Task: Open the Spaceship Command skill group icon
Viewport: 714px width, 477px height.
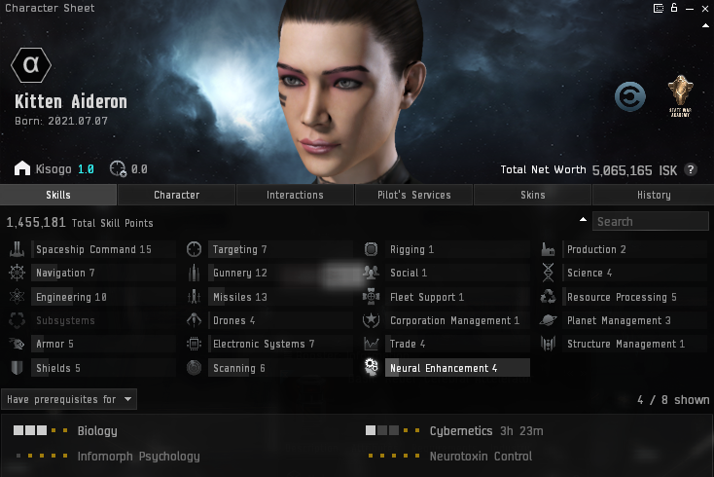Action: (x=17, y=249)
